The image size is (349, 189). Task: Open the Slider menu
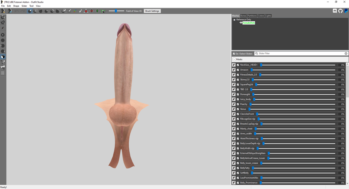[x=24, y=6]
